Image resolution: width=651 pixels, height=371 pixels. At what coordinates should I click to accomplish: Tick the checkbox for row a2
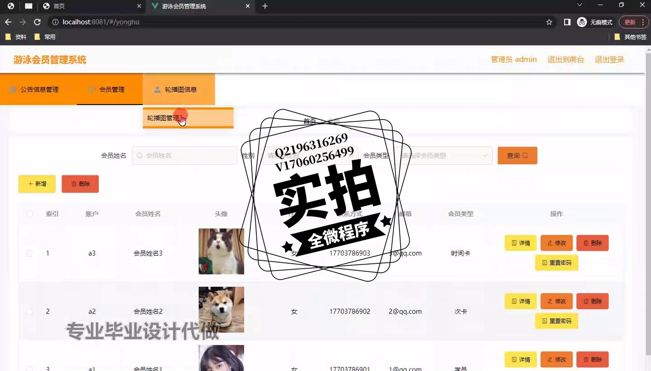pyautogui.click(x=29, y=312)
